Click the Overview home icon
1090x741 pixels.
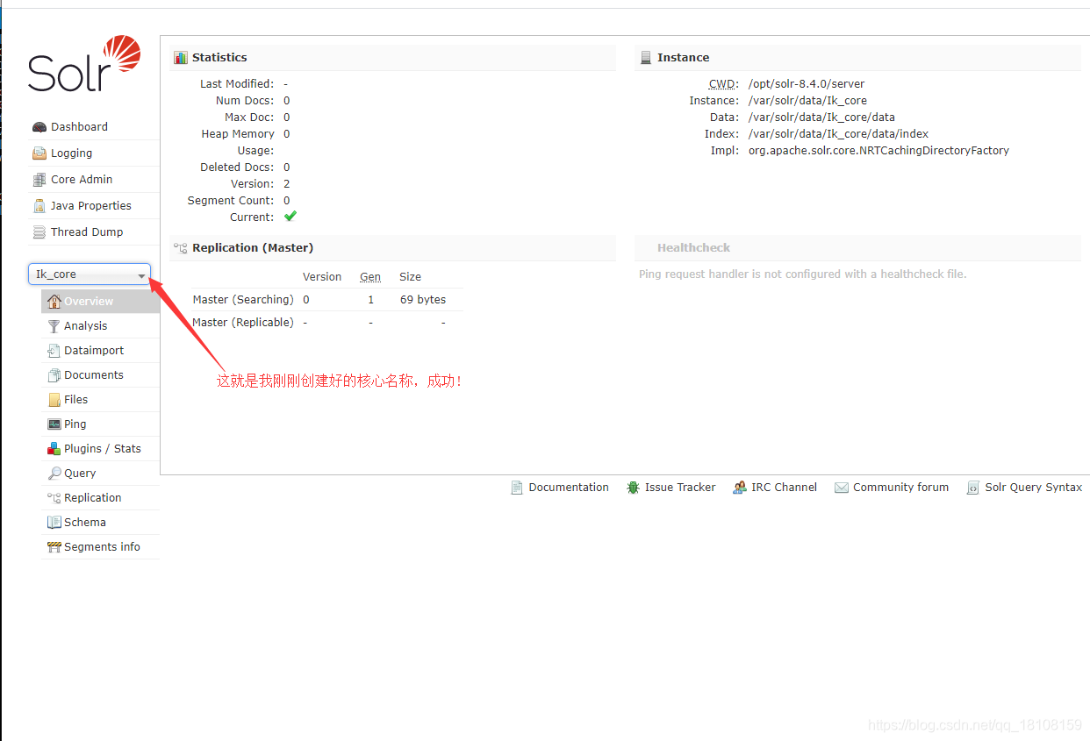(x=54, y=301)
